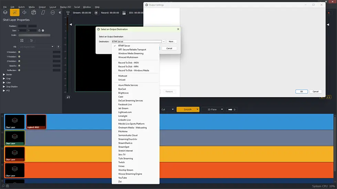Cancel the Select an Output Destination dialog

pyautogui.click(x=169, y=48)
